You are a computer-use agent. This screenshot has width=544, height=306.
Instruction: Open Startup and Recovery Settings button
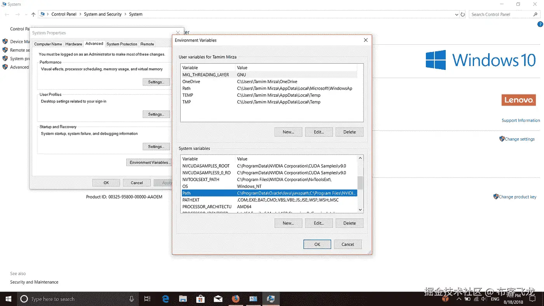[156, 146]
